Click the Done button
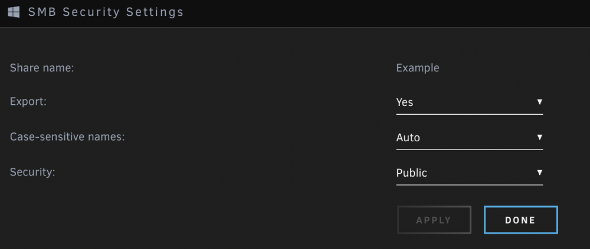Image resolution: width=590 pixels, height=249 pixels. [x=521, y=220]
